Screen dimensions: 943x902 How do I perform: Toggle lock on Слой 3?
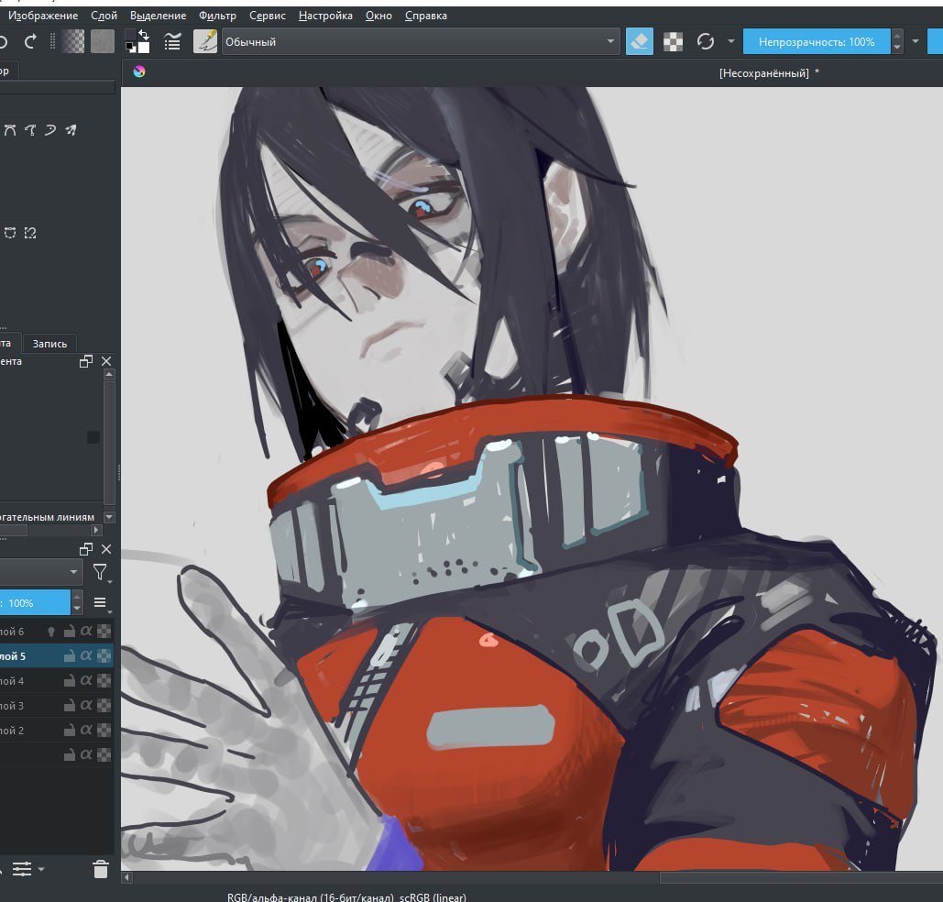(x=69, y=705)
